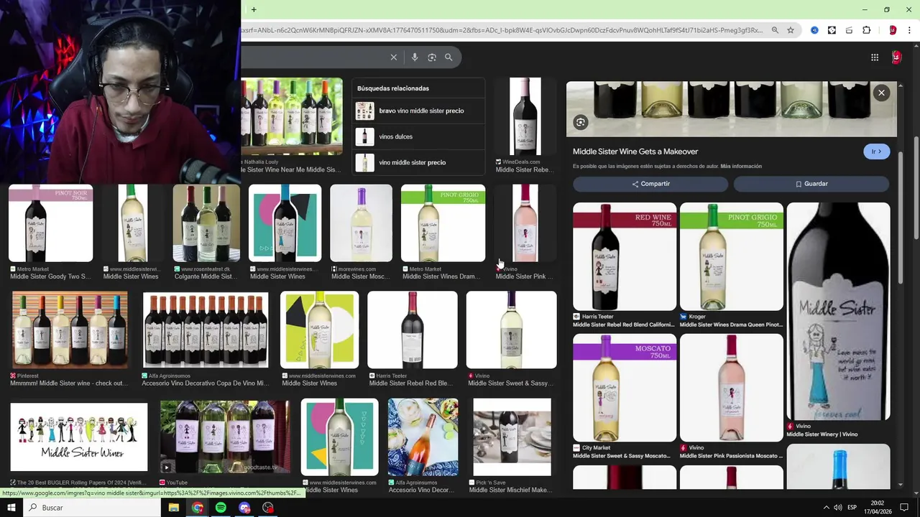Search inside image with Lens icon on preview
920x517 pixels.
point(581,122)
